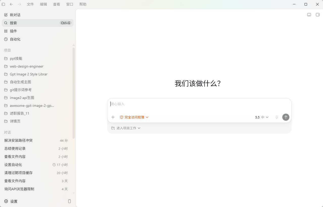
Task: Open the 搜索 field with Ctrl+G
Action: point(38,23)
